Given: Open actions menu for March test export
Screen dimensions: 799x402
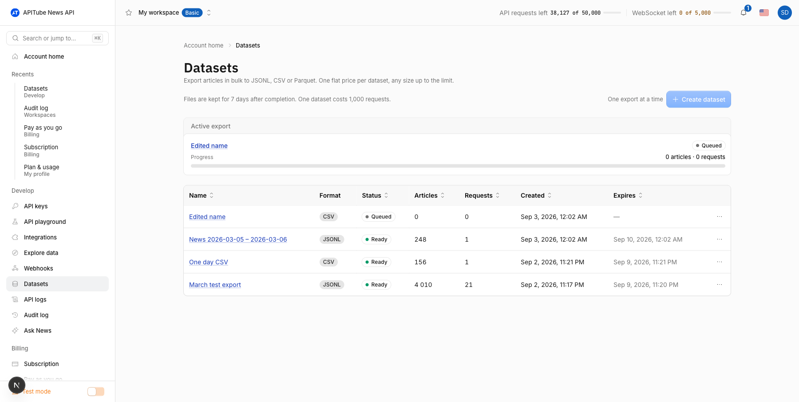Looking at the screenshot, I should (x=720, y=285).
